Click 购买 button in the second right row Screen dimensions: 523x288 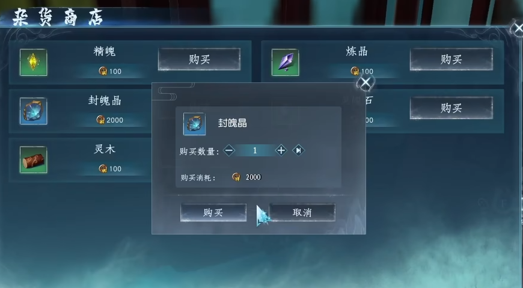[451, 108]
